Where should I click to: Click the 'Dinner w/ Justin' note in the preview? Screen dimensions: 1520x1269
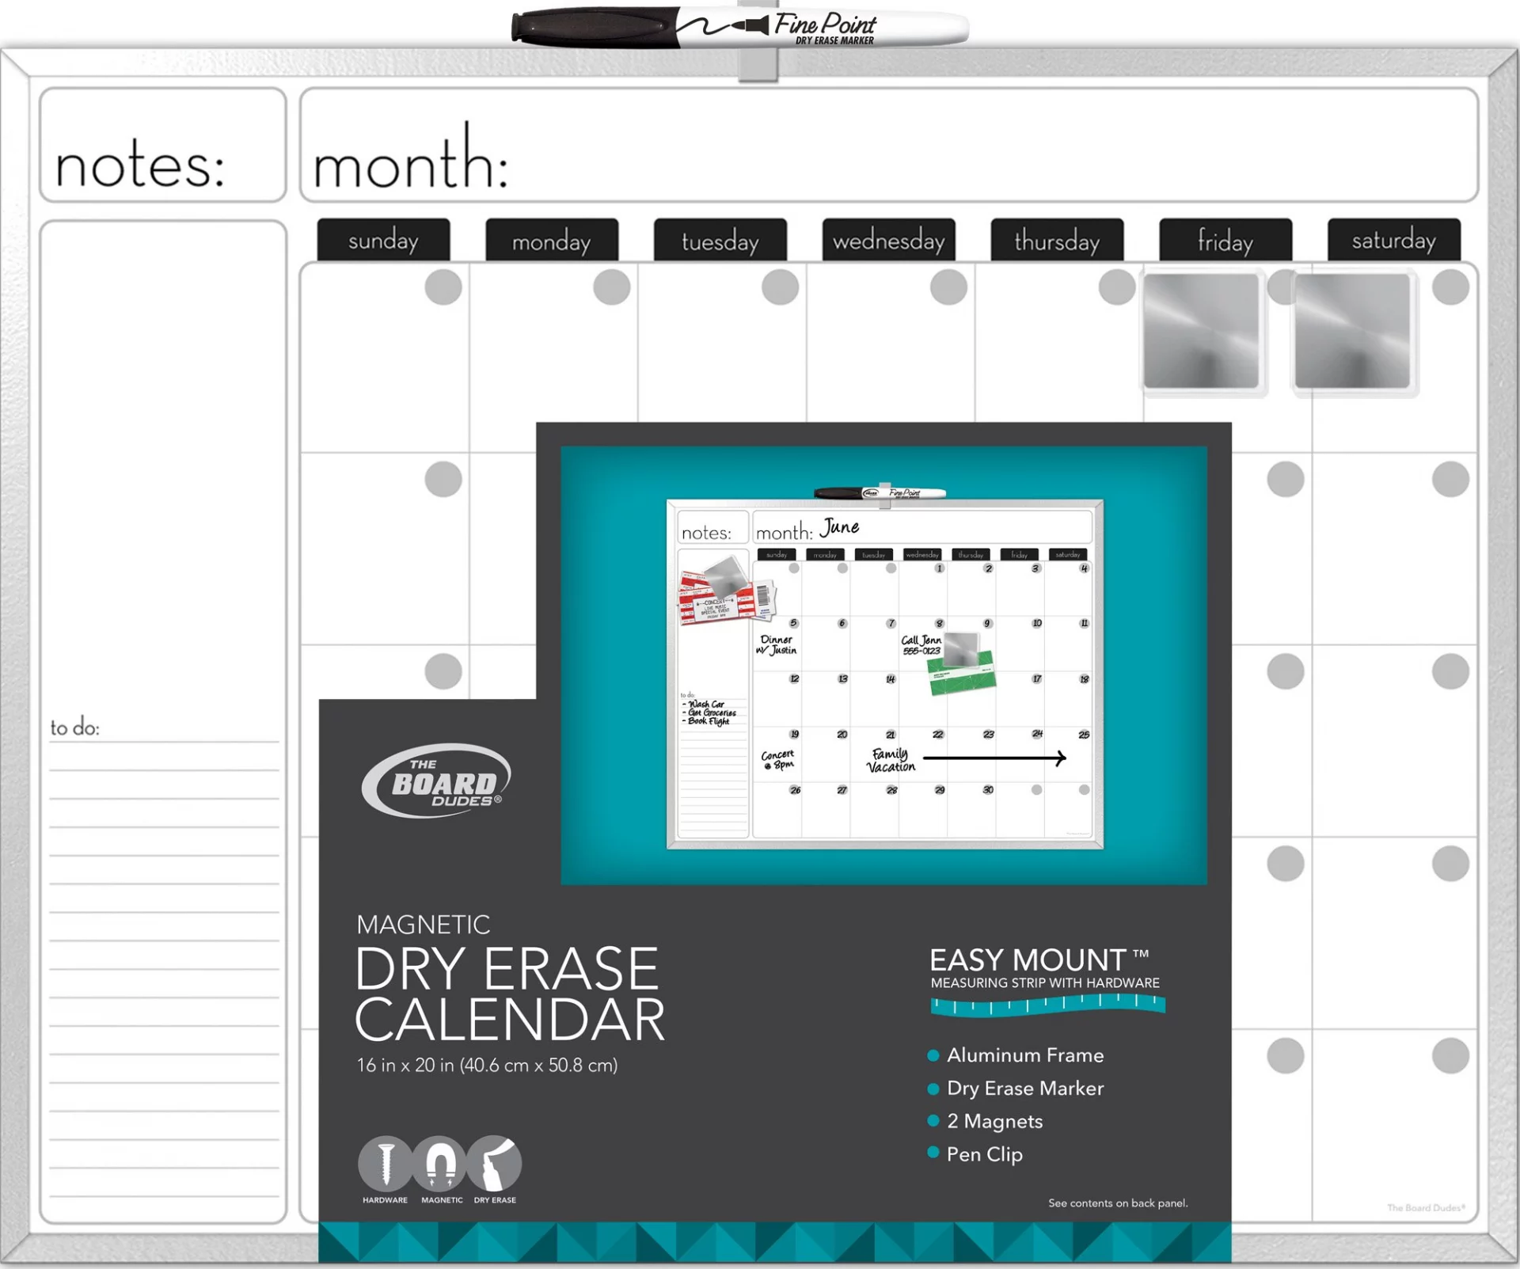[x=777, y=645]
